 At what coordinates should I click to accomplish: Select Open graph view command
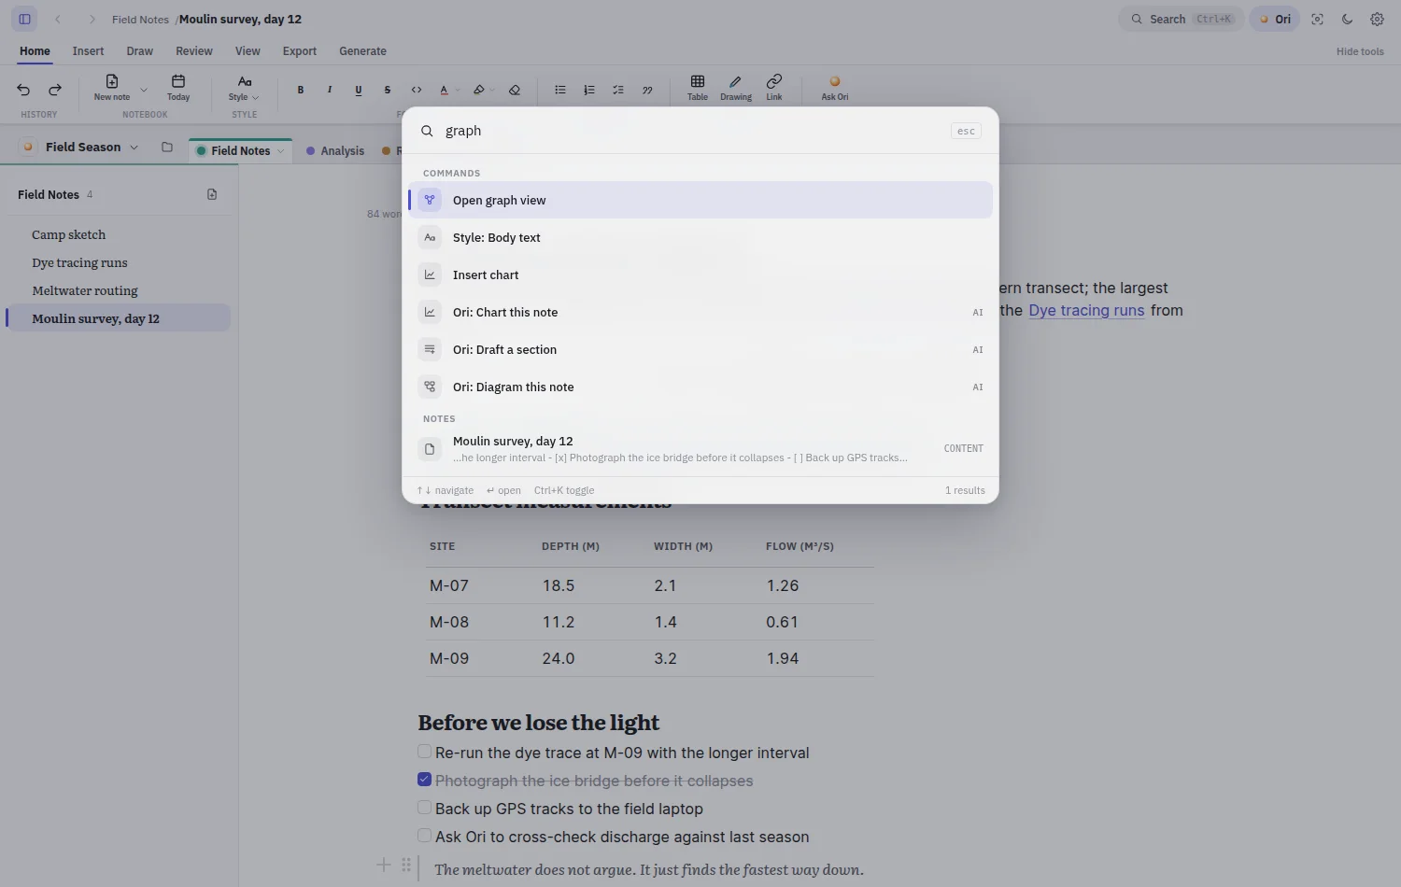700,200
